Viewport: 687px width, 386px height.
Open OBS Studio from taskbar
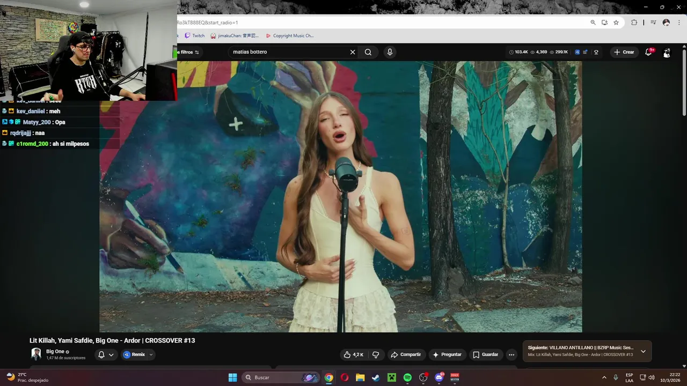(423, 377)
